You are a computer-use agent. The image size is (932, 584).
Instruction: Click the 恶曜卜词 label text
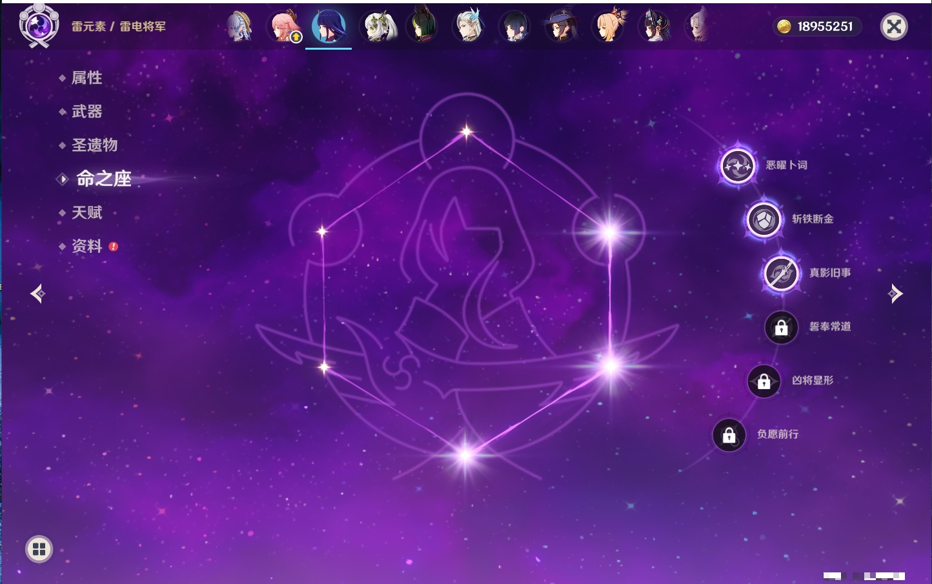pyautogui.click(x=786, y=165)
